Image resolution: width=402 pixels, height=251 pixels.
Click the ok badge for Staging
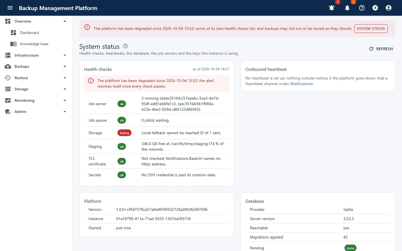[122, 147]
